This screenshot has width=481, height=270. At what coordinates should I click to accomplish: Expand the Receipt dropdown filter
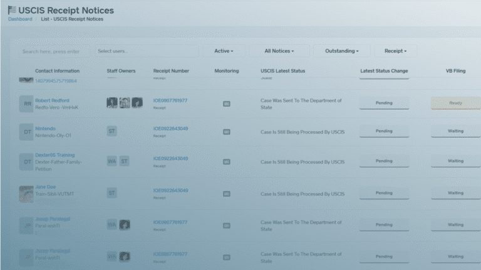[395, 51]
